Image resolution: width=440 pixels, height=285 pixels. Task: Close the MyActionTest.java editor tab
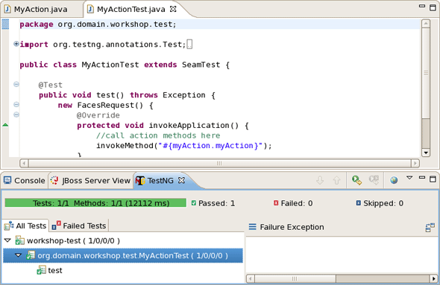(x=173, y=9)
